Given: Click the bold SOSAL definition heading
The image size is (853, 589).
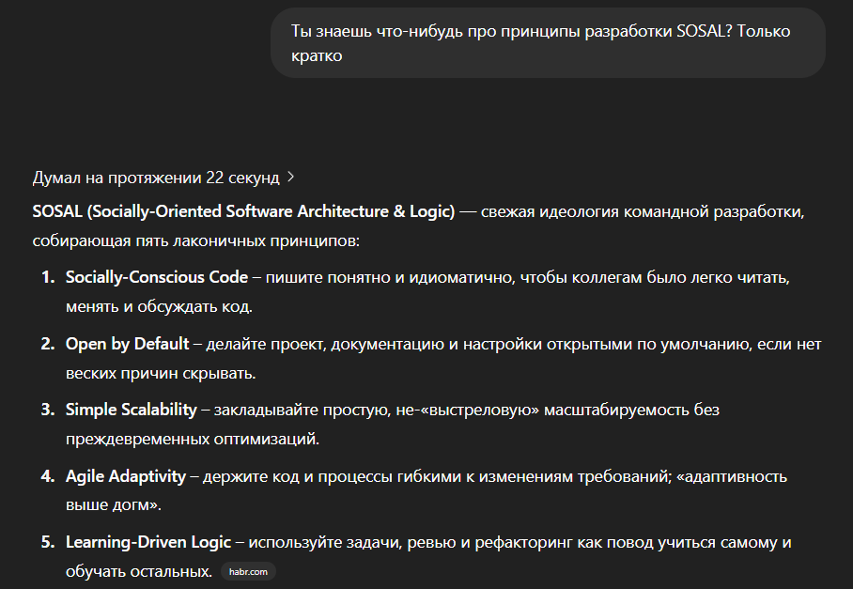Looking at the screenshot, I should [x=243, y=212].
